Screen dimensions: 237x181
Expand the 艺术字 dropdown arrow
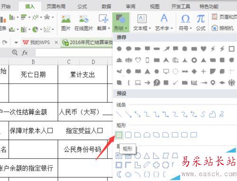tap(172, 28)
